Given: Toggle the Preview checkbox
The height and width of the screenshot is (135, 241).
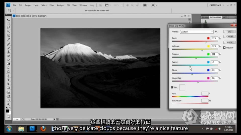Looking at the screenshot, I should click(224, 47).
